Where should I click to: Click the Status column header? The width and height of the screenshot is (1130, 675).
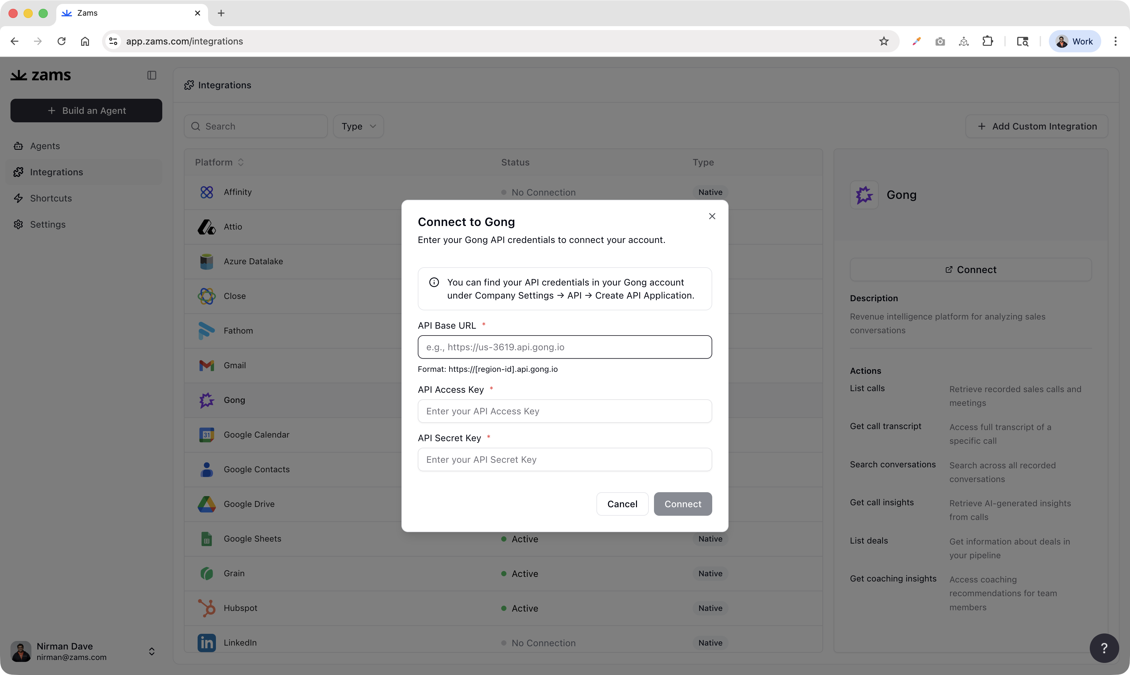pos(515,163)
